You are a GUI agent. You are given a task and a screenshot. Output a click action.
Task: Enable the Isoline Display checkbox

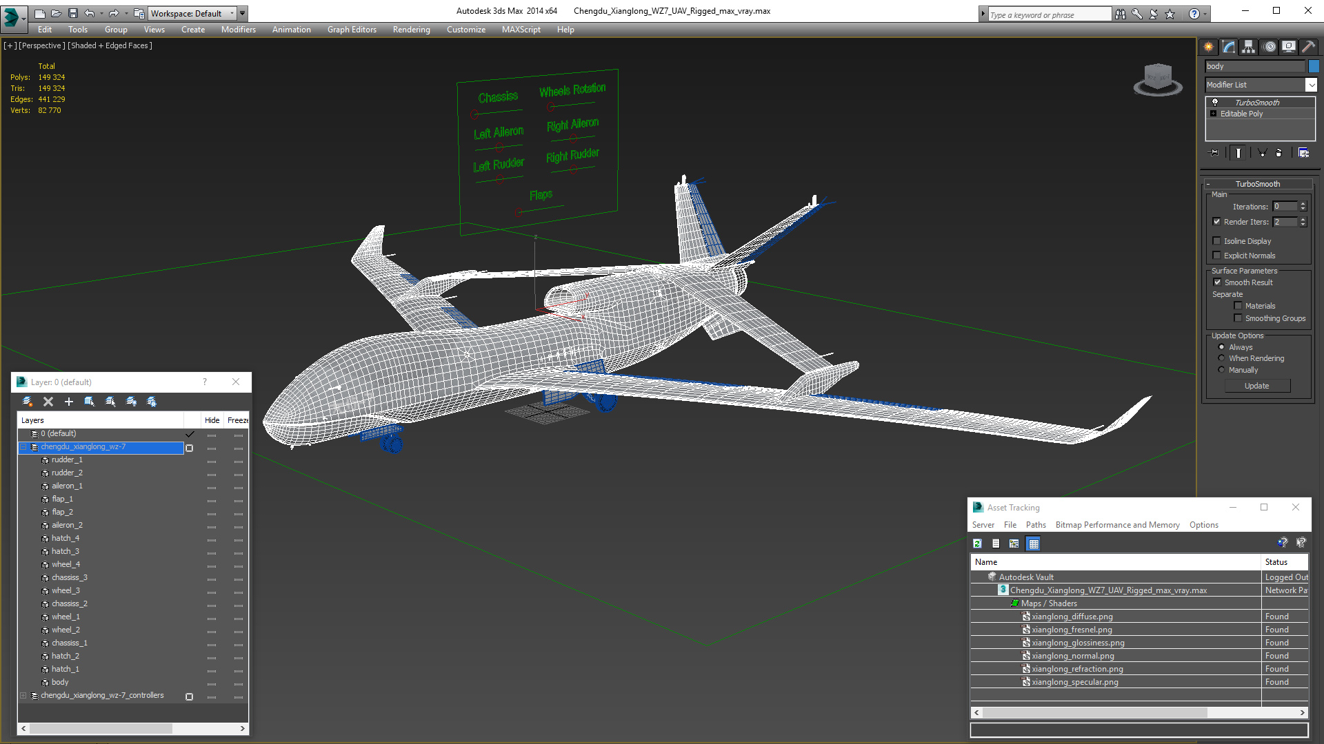click(1217, 241)
